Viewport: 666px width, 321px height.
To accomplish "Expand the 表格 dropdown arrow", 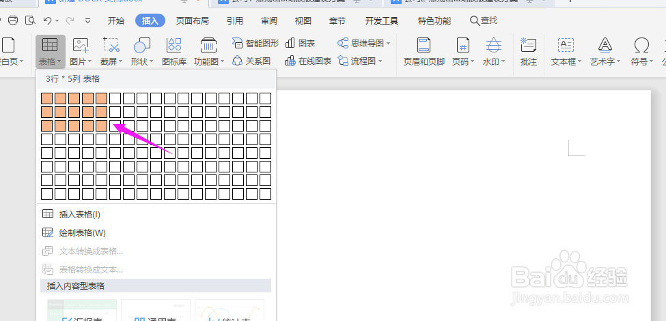I will pyautogui.click(x=59, y=62).
